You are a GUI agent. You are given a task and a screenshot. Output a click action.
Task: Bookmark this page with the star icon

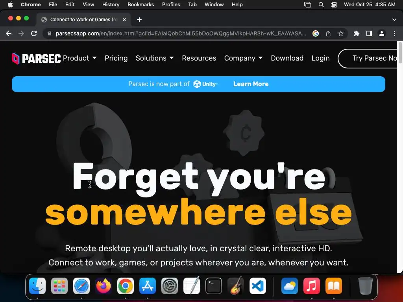[x=340, y=33]
